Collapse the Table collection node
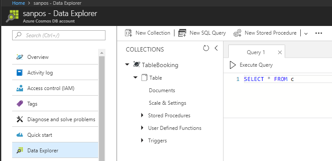Viewport: 332px width, 161px height. (135, 77)
